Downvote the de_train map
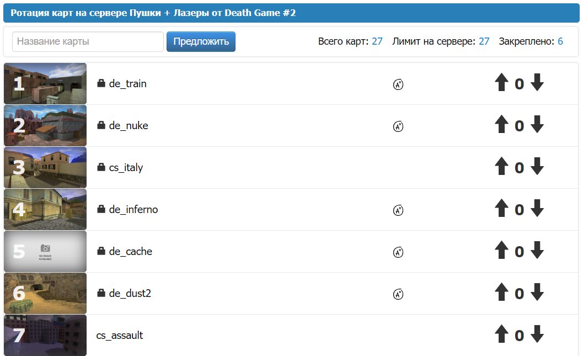The image size is (583, 356). (x=537, y=83)
